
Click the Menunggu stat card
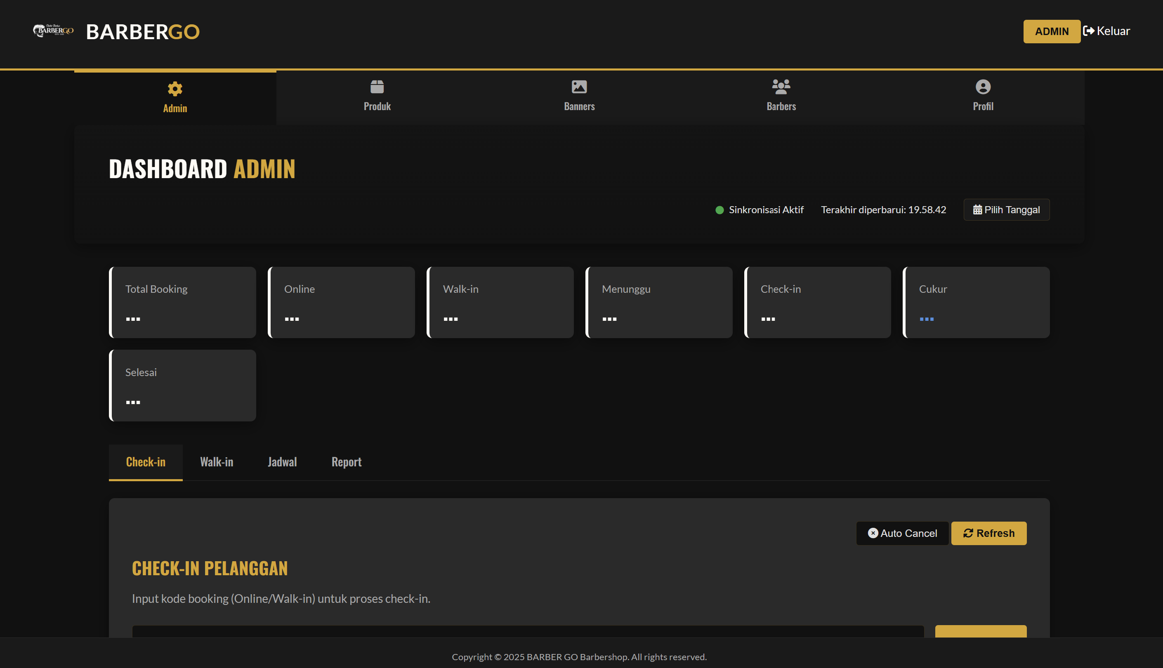click(x=658, y=302)
